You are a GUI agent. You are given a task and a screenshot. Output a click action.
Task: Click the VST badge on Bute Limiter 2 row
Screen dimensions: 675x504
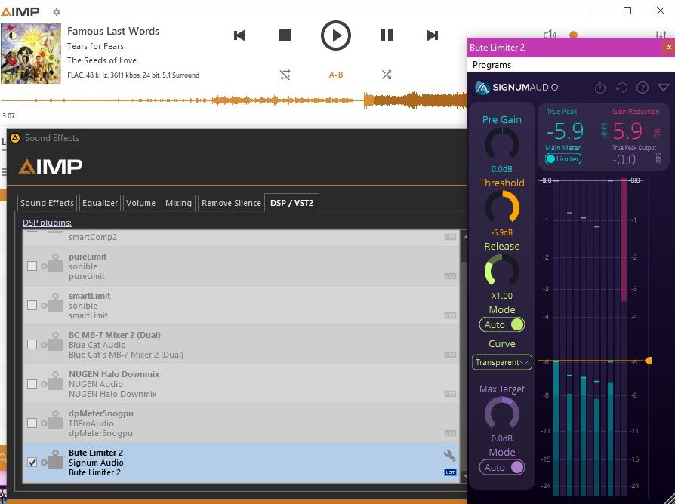pos(450,472)
